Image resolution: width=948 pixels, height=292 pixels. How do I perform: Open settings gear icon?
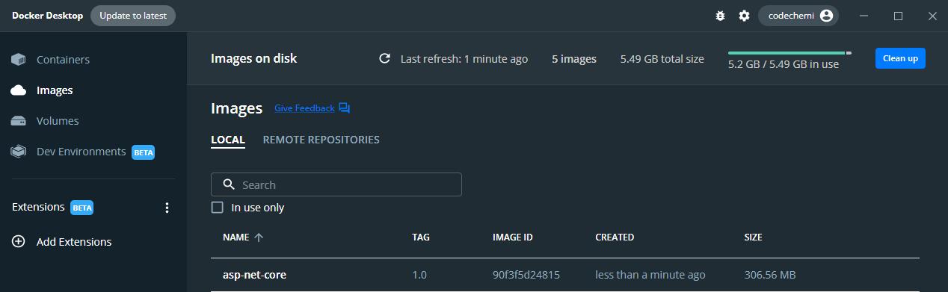click(744, 16)
